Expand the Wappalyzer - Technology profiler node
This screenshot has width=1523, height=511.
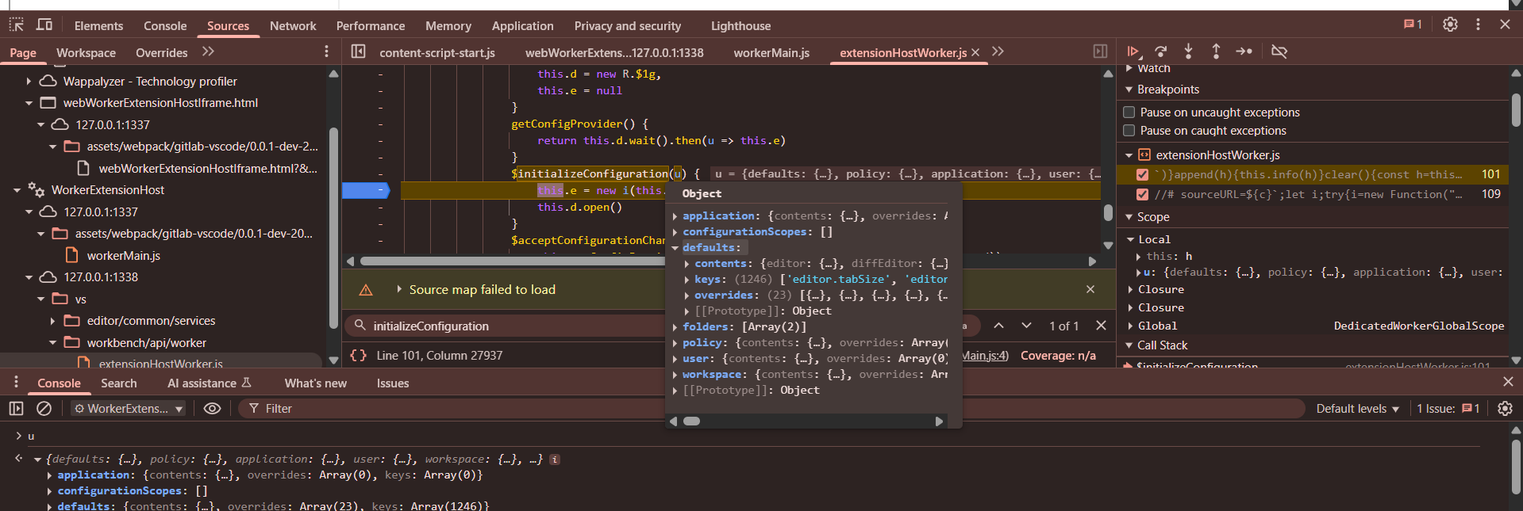29,81
